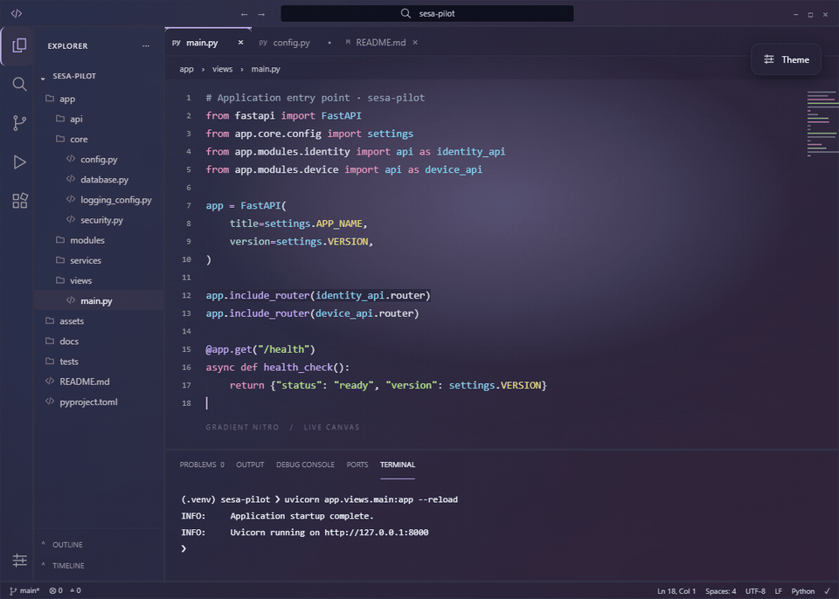Switch to the README.md editor tab
The image size is (839, 599).
[380, 43]
